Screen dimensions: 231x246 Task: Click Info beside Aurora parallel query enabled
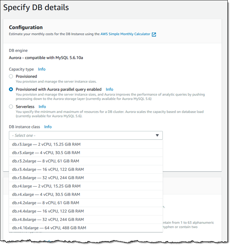(109, 89)
